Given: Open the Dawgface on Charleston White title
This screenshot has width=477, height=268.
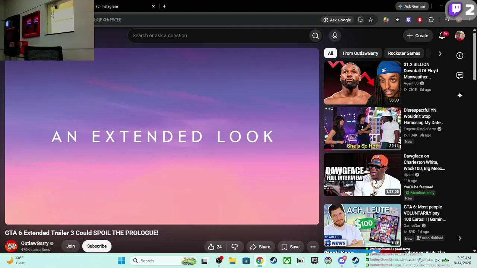Looking at the screenshot, I should coord(424,162).
